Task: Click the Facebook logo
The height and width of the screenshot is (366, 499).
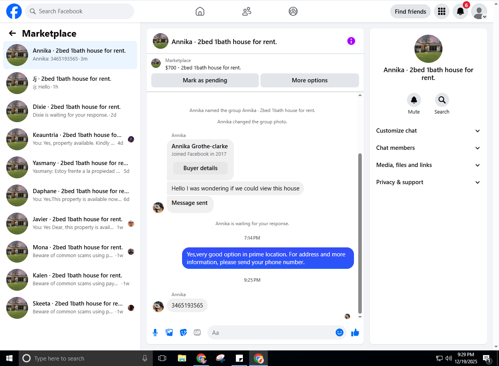Action: click(x=14, y=11)
